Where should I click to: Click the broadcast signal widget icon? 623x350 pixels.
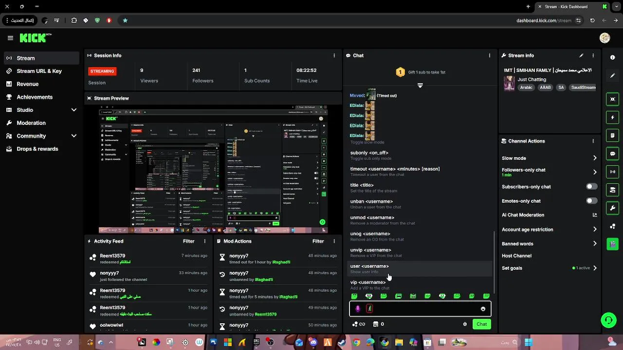[x=612, y=172]
